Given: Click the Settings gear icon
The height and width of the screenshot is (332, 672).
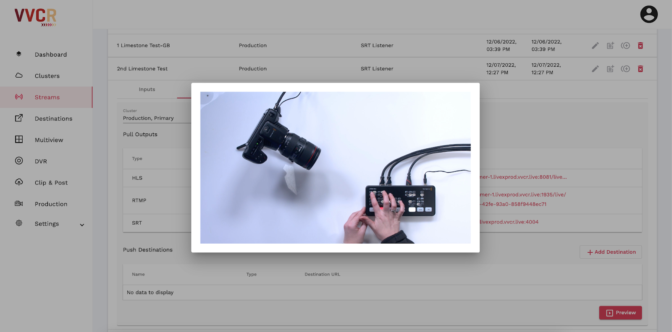Looking at the screenshot, I should coord(19,223).
